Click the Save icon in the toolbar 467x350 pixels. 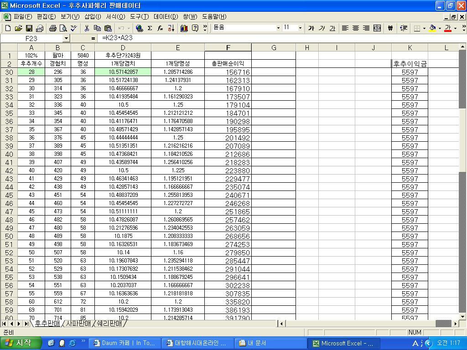pos(29,28)
